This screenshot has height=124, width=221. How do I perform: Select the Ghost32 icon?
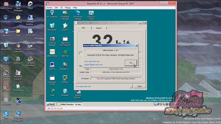point(65,27)
